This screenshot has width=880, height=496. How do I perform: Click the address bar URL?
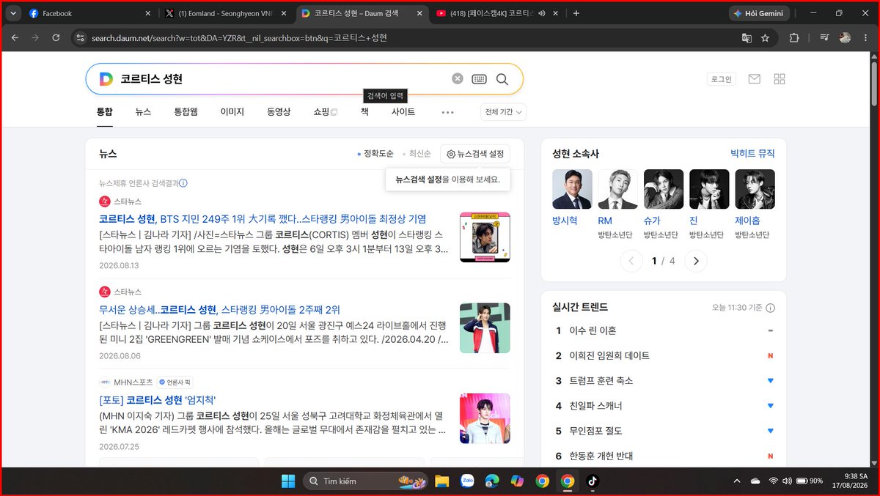[x=239, y=38]
